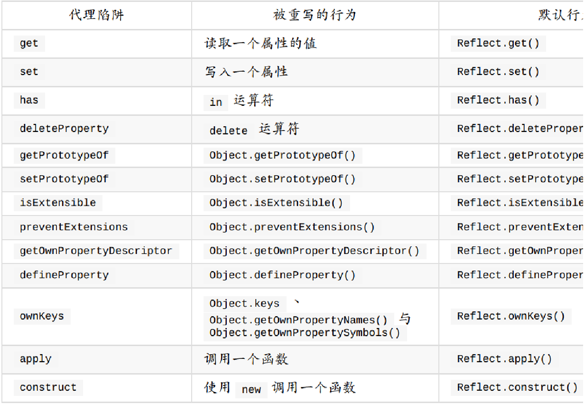
Task: Click the get trap code label
Action: (29, 43)
